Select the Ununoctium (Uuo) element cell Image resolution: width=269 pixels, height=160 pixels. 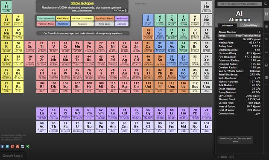tap(206, 87)
